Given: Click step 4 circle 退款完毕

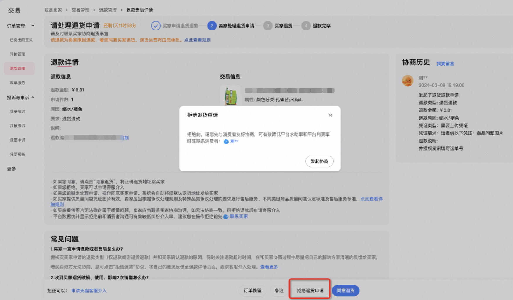Looking at the screenshot, I should click(306, 26).
